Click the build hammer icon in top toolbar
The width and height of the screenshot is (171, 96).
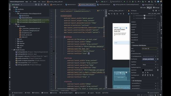(97, 2)
